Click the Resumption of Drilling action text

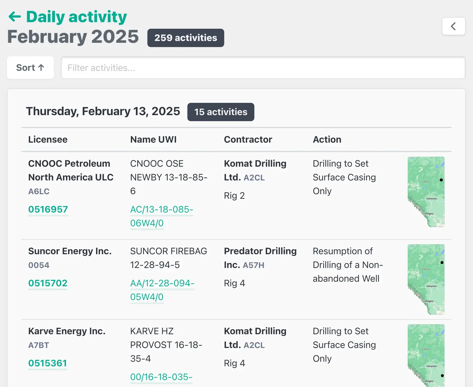coord(348,265)
